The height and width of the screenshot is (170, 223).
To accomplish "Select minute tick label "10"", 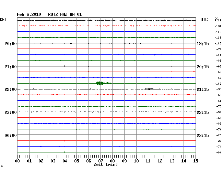I will pyautogui.click(x=136, y=161).
